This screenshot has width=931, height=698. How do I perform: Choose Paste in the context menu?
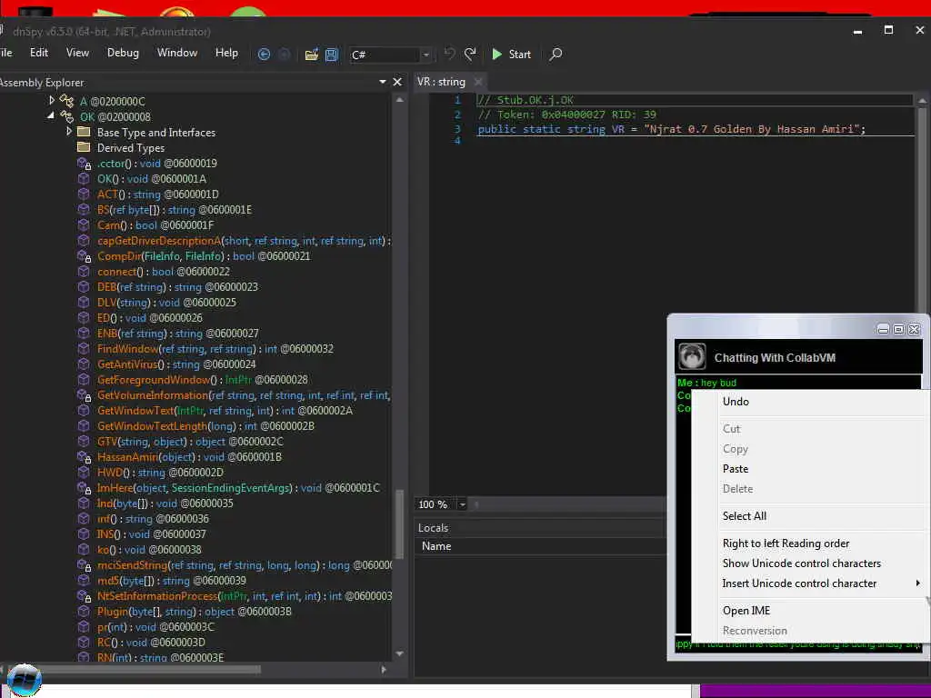[x=735, y=469]
